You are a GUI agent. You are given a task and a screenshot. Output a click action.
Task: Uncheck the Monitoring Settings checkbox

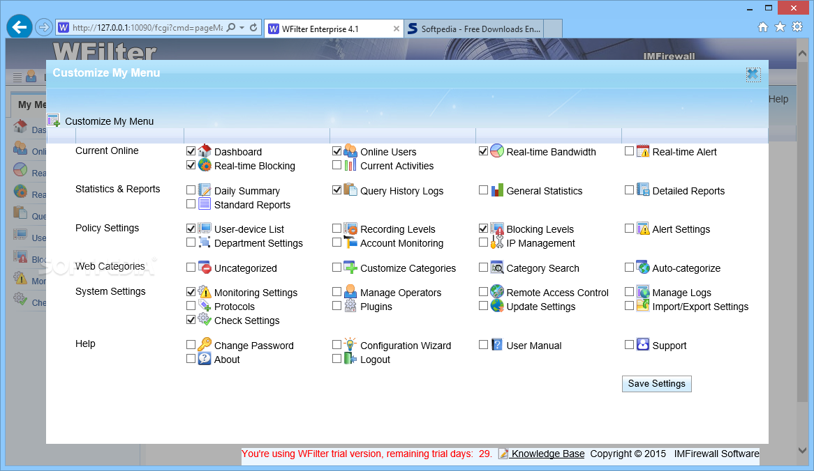191,292
